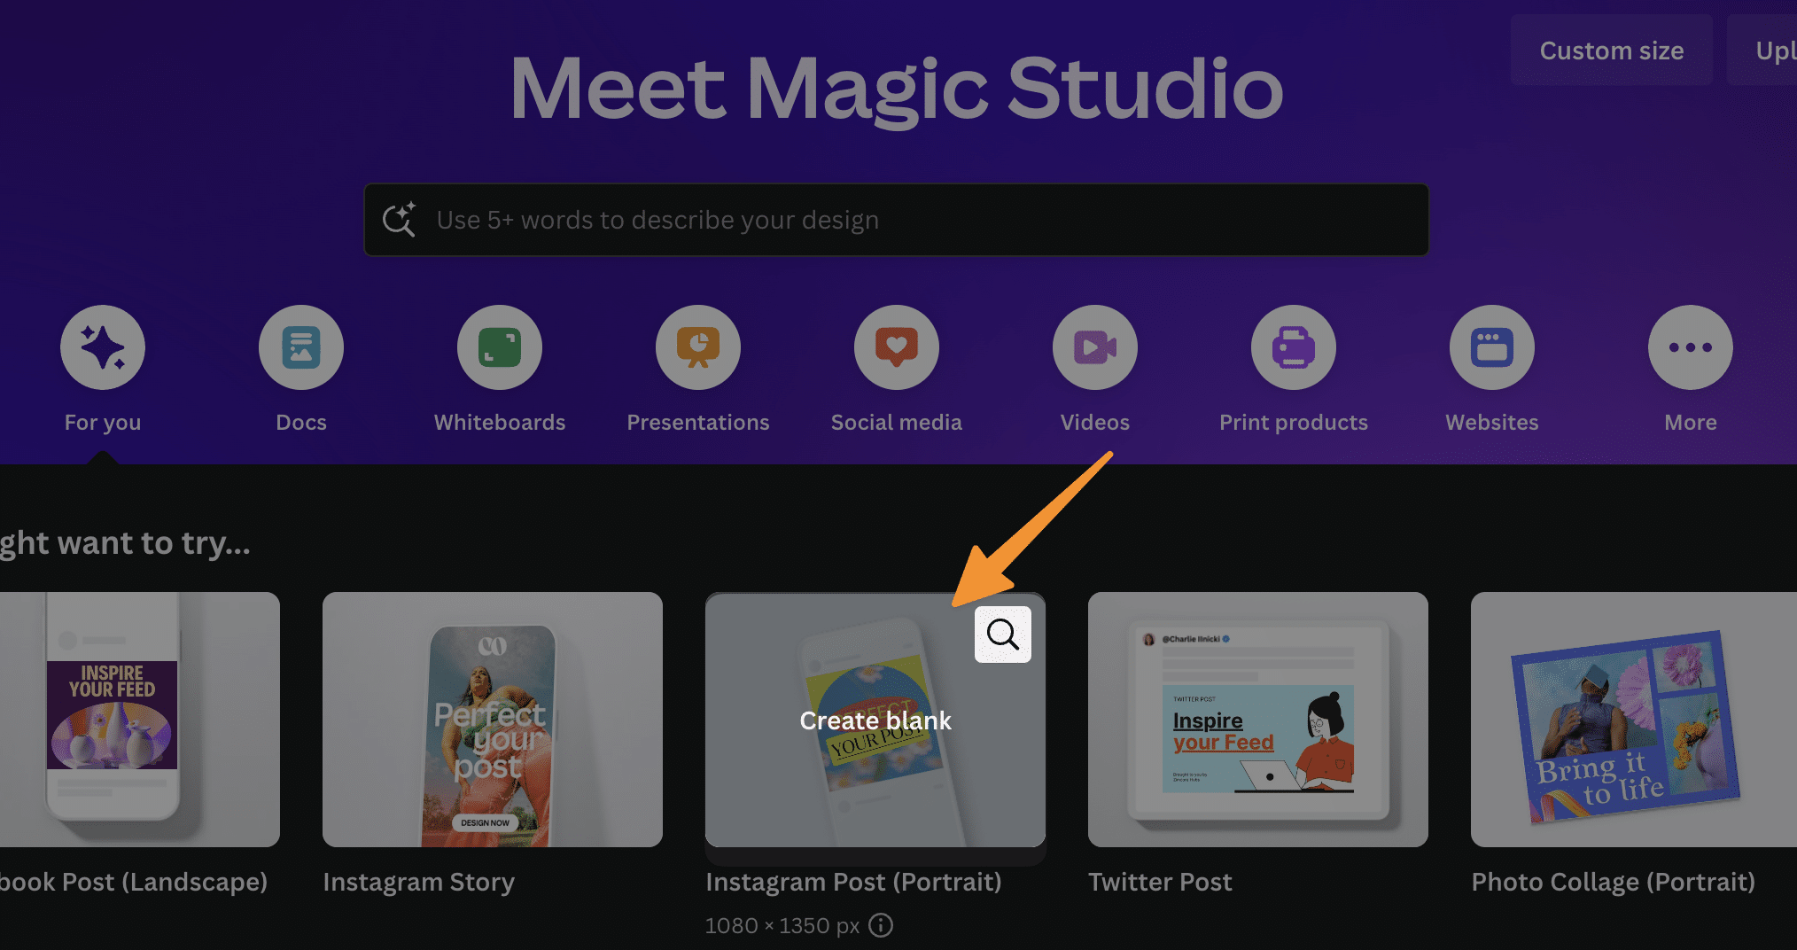
Task: Click the Videos design type icon
Action: click(x=1094, y=347)
